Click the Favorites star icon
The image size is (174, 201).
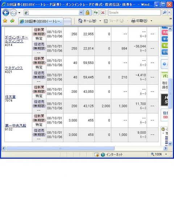[5, 21]
